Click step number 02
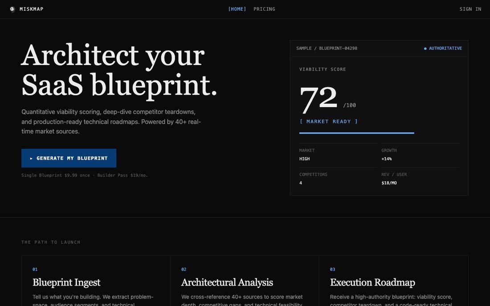Screen dimensions: 490x306 (x=184, y=269)
